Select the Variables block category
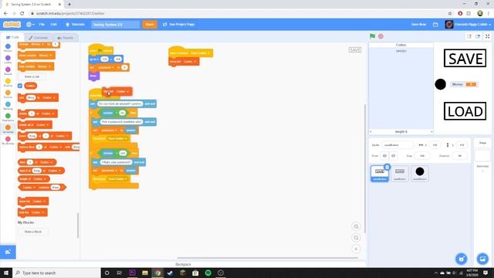 tap(8, 129)
